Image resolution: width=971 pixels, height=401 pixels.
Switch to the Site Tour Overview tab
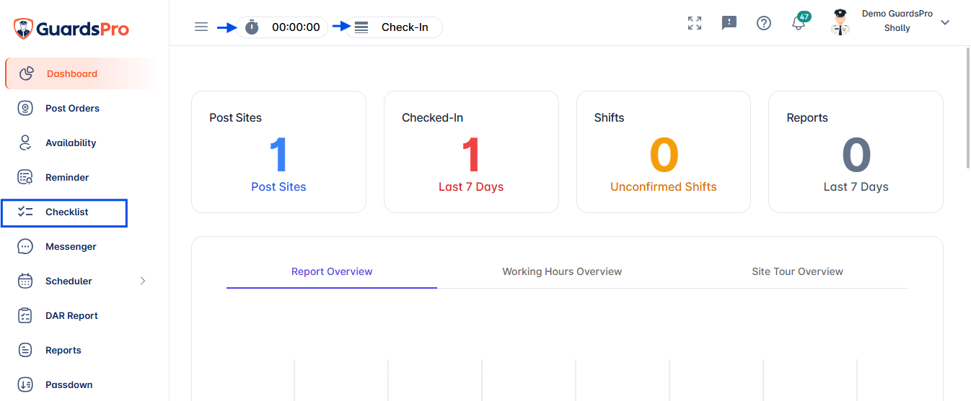(x=797, y=271)
